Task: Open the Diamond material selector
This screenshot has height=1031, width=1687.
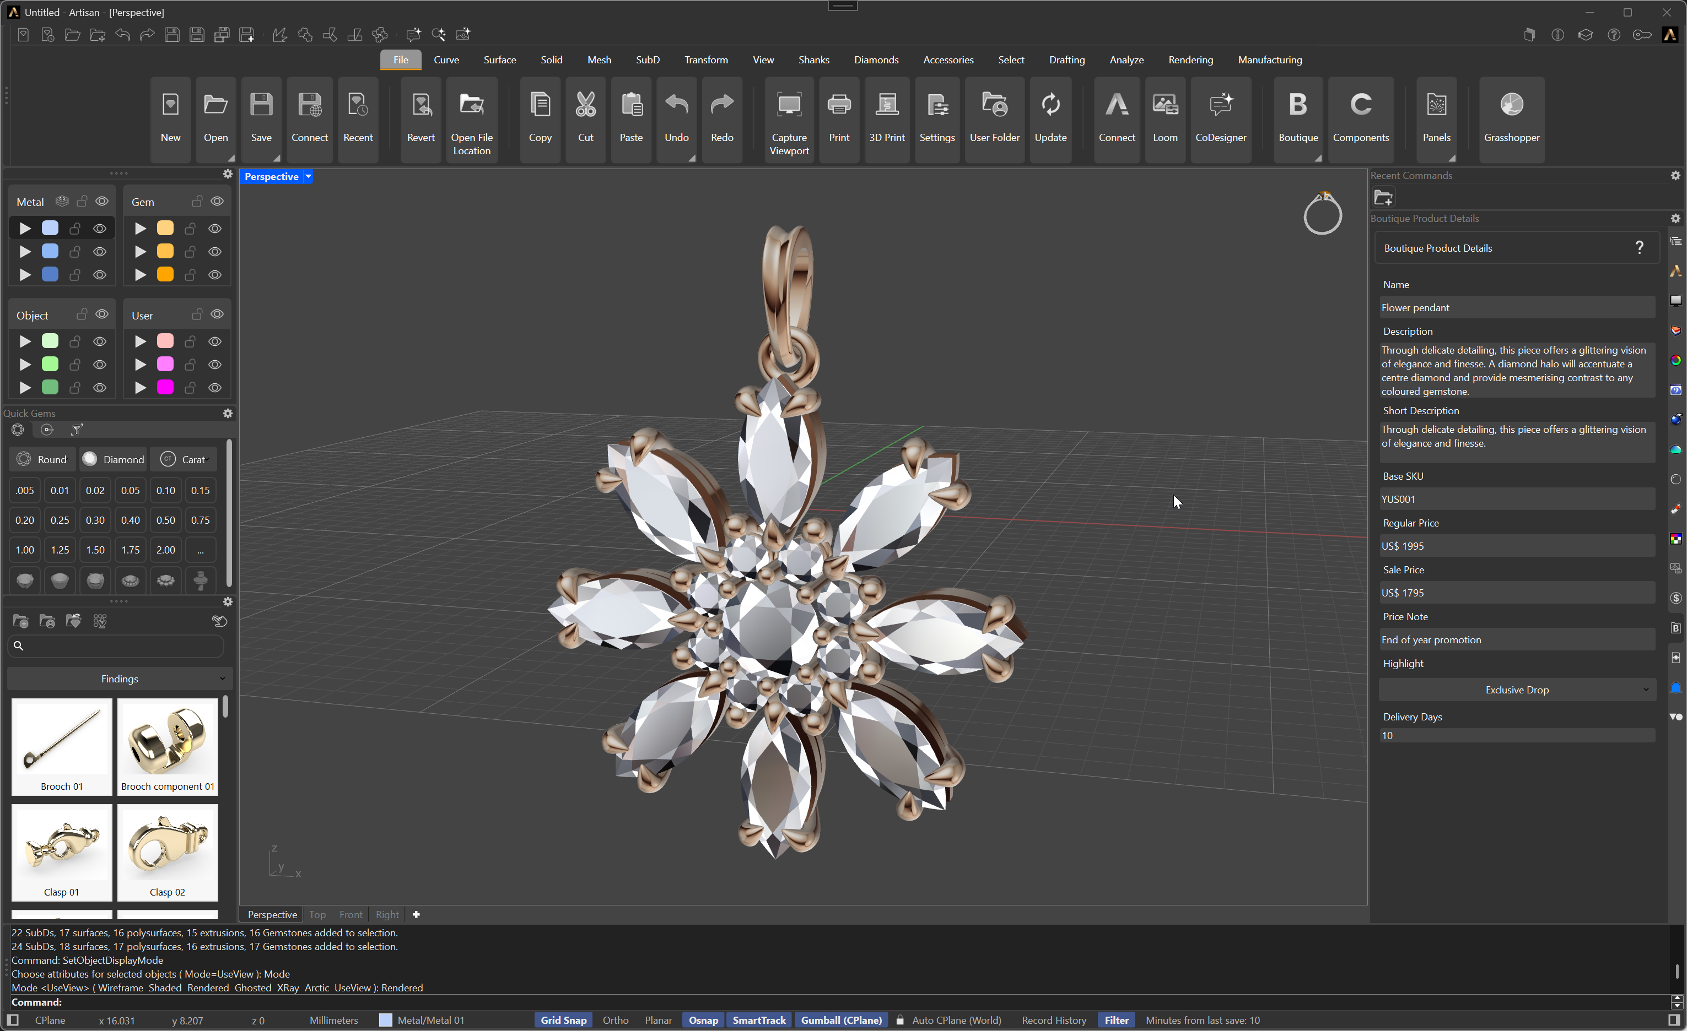Action: tap(114, 459)
